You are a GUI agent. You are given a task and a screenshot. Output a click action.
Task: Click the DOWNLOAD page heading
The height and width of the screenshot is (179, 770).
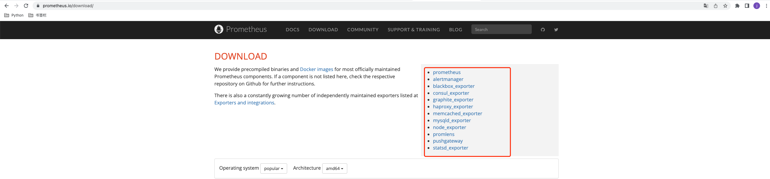241,56
